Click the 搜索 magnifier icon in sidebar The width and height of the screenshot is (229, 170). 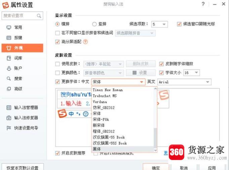[9, 79]
